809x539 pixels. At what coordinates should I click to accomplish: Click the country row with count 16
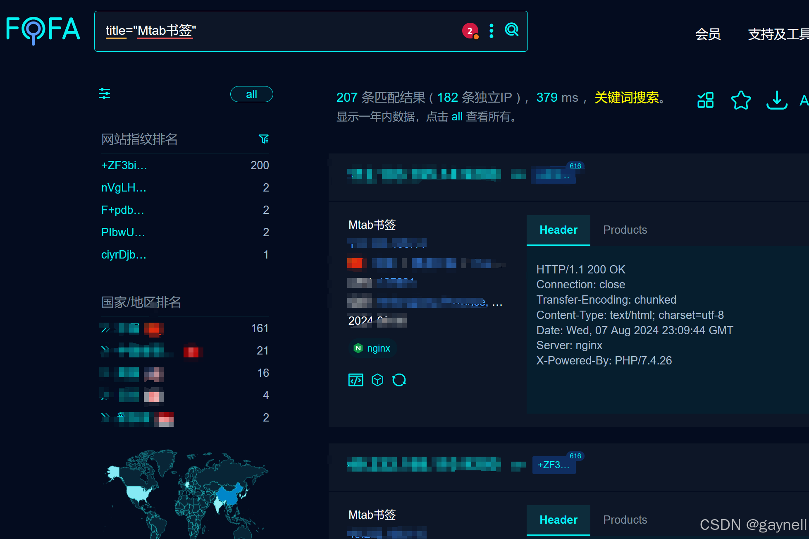pyautogui.click(x=185, y=373)
